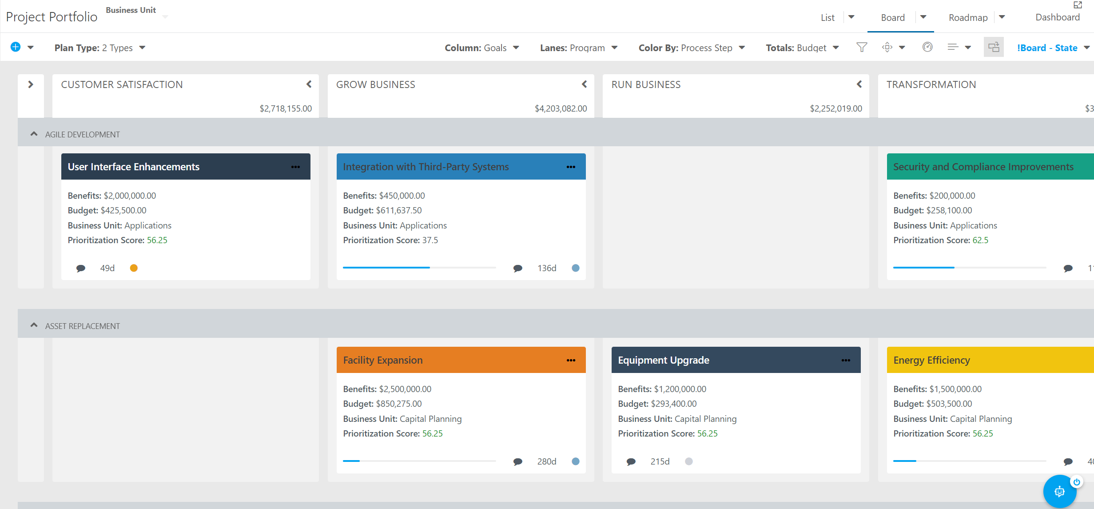
Task: Open the filter funnel icon
Action: tap(862, 47)
